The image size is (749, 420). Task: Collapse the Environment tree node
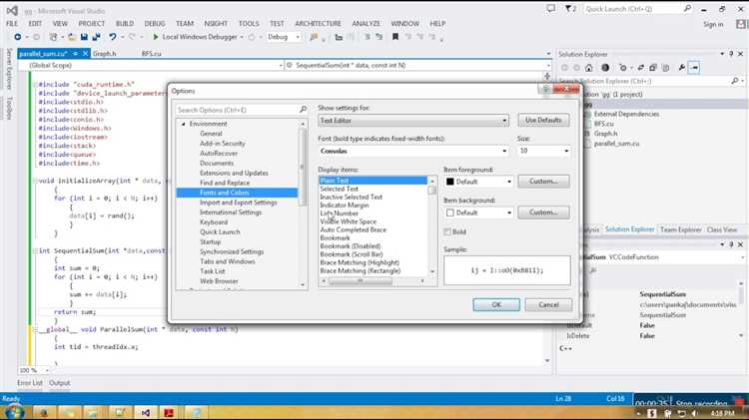(x=183, y=124)
